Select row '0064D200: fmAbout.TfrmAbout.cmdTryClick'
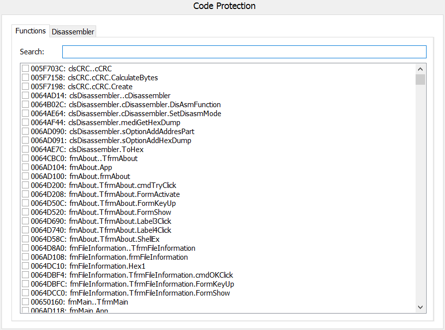This screenshot has height=330, width=445. click(x=104, y=185)
